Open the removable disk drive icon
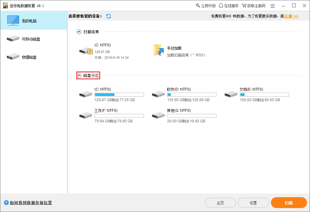The image size is (310, 212). click(13, 38)
